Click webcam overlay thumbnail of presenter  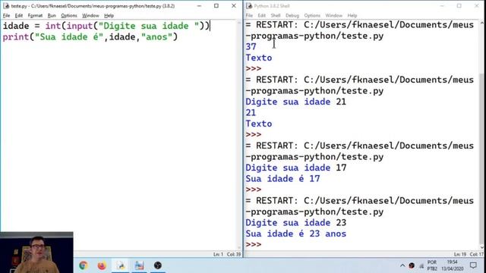(x=36, y=253)
